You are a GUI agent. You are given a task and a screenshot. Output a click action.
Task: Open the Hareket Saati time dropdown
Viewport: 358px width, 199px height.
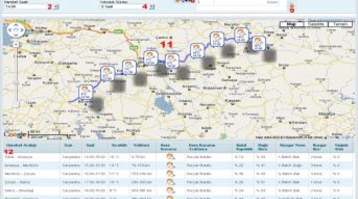click(x=57, y=7)
